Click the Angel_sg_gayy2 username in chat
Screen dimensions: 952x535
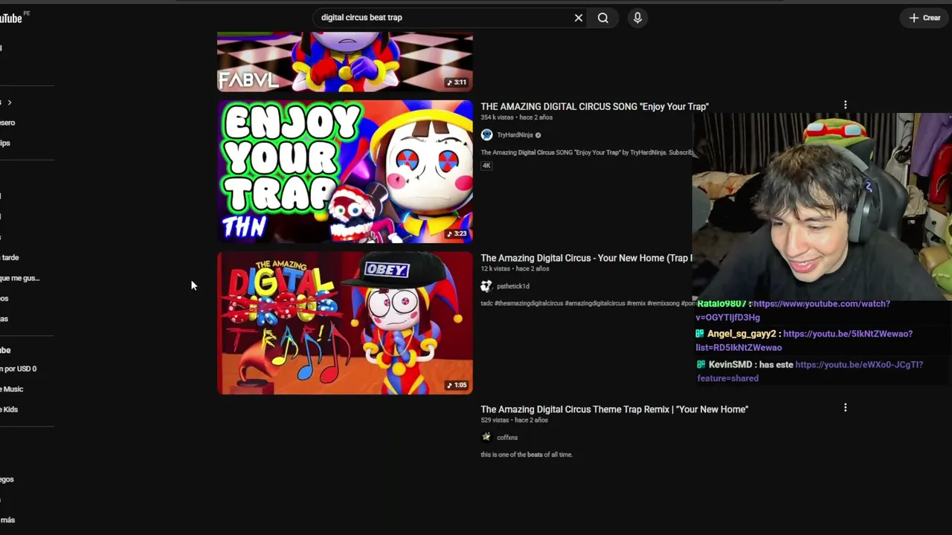(742, 334)
